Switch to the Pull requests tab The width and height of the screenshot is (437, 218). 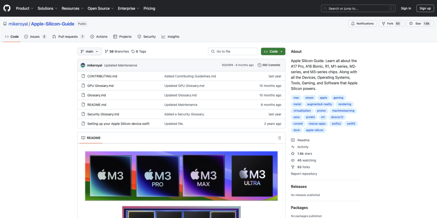pyautogui.click(x=68, y=37)
